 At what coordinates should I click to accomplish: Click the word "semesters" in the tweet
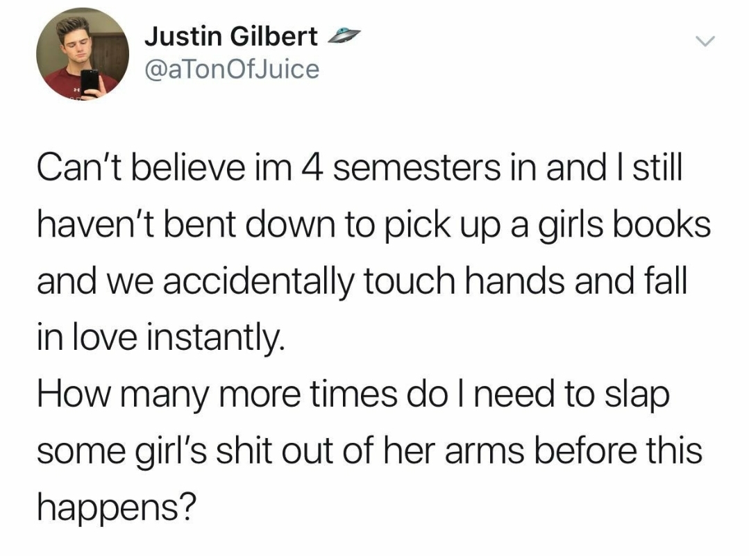point(417,169)
